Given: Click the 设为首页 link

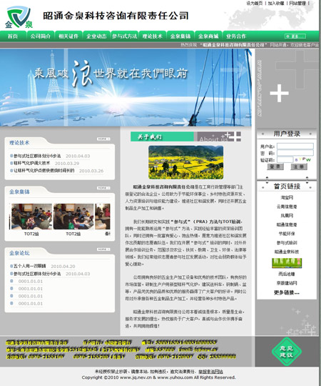Looking at the screenshot, I should tap(255, 3).
